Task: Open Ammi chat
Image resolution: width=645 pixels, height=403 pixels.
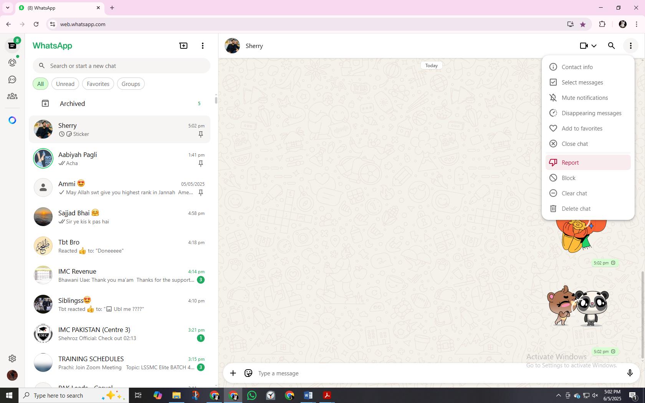Action: point(120,188)
